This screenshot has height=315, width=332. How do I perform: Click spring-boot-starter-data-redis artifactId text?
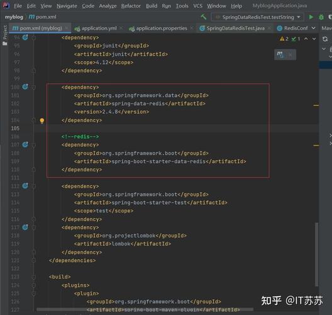158,161
